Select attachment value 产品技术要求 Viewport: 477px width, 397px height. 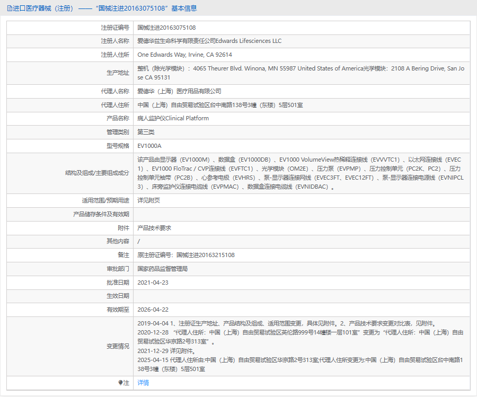click(154, 228)
